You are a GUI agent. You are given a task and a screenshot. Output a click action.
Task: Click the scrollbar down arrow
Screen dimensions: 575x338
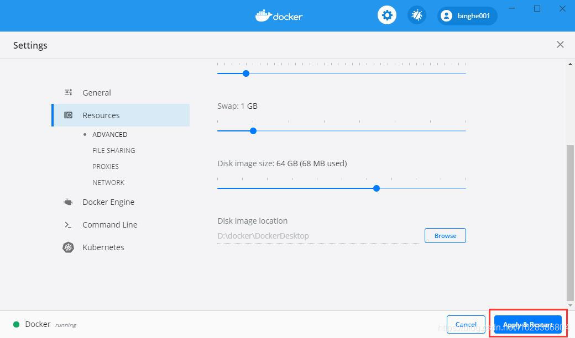pyautogui.click(x=570, y=305)
